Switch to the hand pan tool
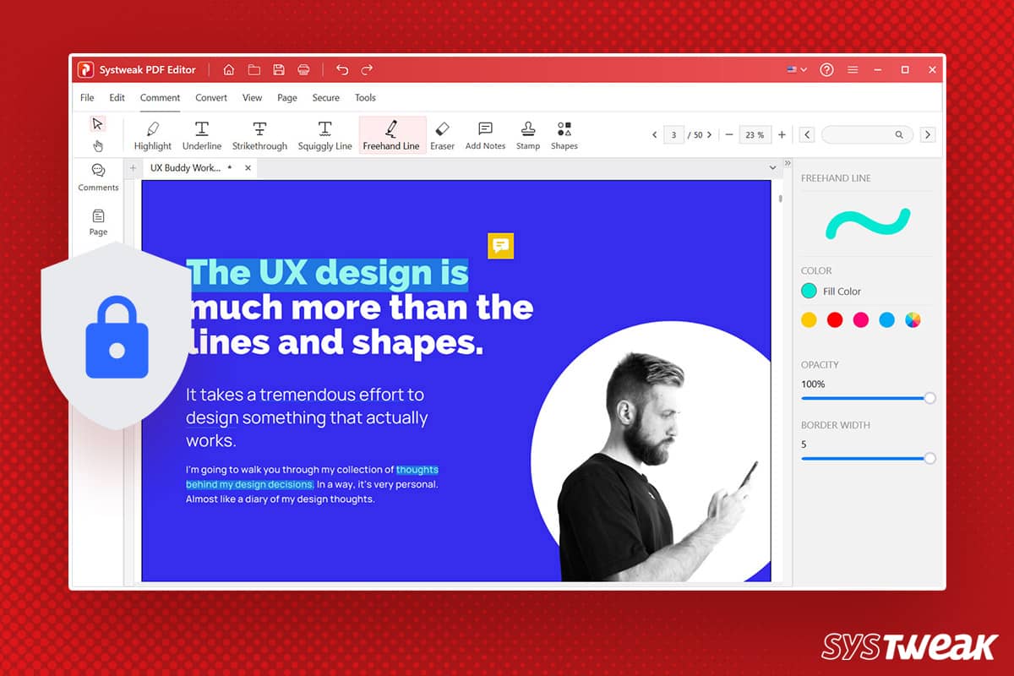The image size is (1014, 676). [x=98, y=145]
